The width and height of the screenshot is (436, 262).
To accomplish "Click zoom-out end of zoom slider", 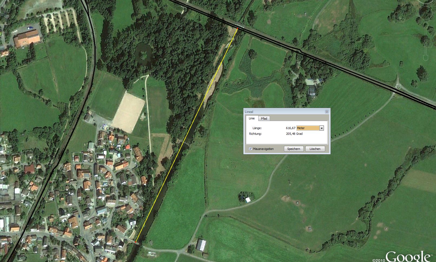I will pyautogui.click(x=425, y=58).
